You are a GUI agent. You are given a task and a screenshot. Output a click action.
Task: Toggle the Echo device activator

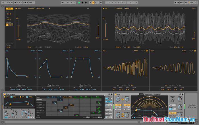(x=116, y=94)
